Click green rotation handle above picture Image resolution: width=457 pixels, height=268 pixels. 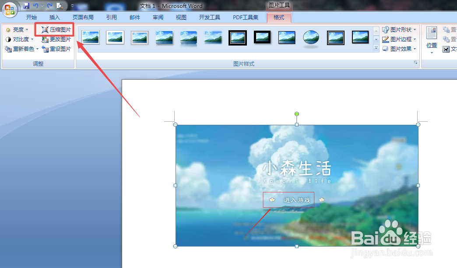297,114
